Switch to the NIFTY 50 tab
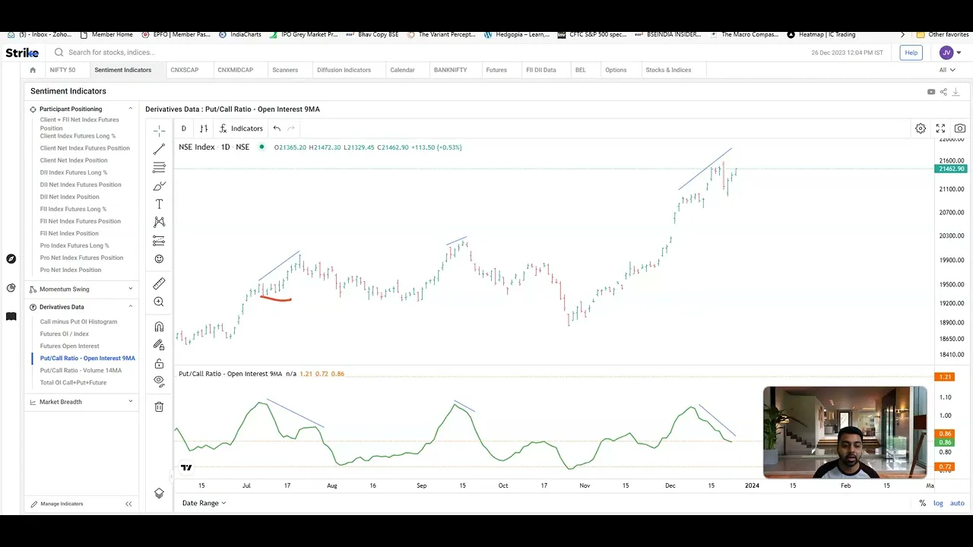 pos(62,70)
